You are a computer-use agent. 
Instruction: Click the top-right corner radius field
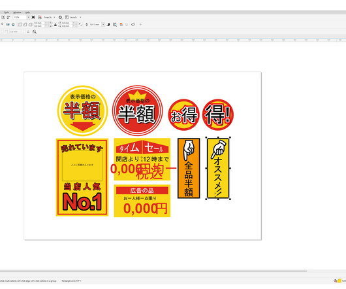[67, 23]
